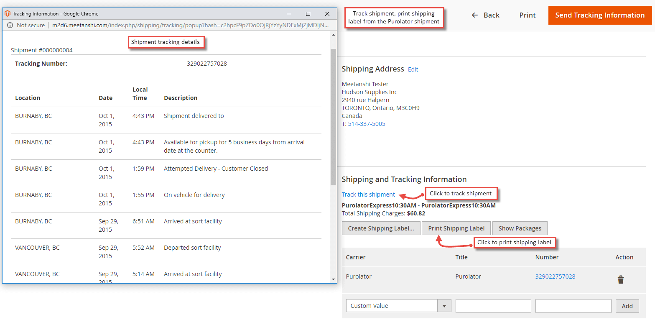Maximize the Tracking Information popup window
This screenshot has height=320, width=655.
[x=308, y=14]
